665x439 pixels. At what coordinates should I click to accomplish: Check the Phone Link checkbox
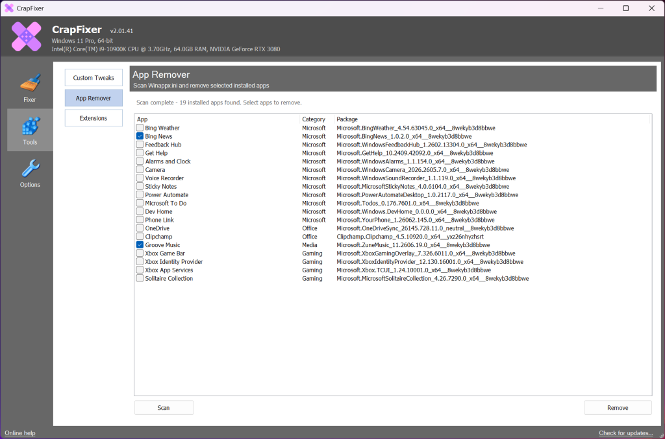pyautogui.click(x=140, y=220)
